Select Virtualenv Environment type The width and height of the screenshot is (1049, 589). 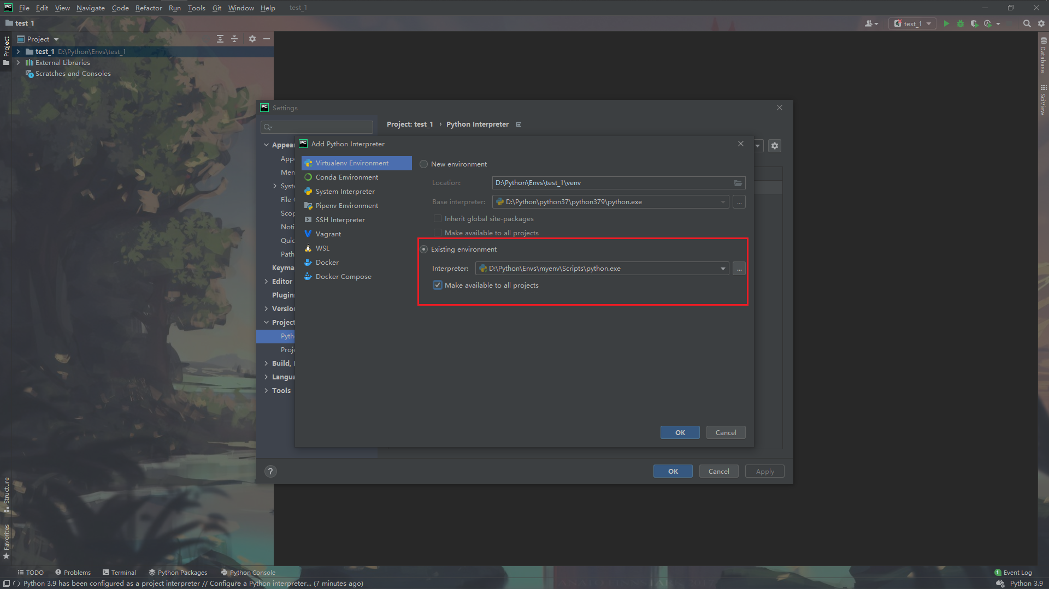point(356,163)
